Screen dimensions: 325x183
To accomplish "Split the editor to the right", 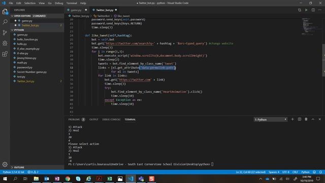I will pos(313,10).
